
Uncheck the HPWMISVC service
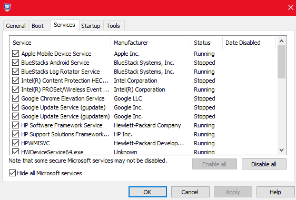(15, 143)
